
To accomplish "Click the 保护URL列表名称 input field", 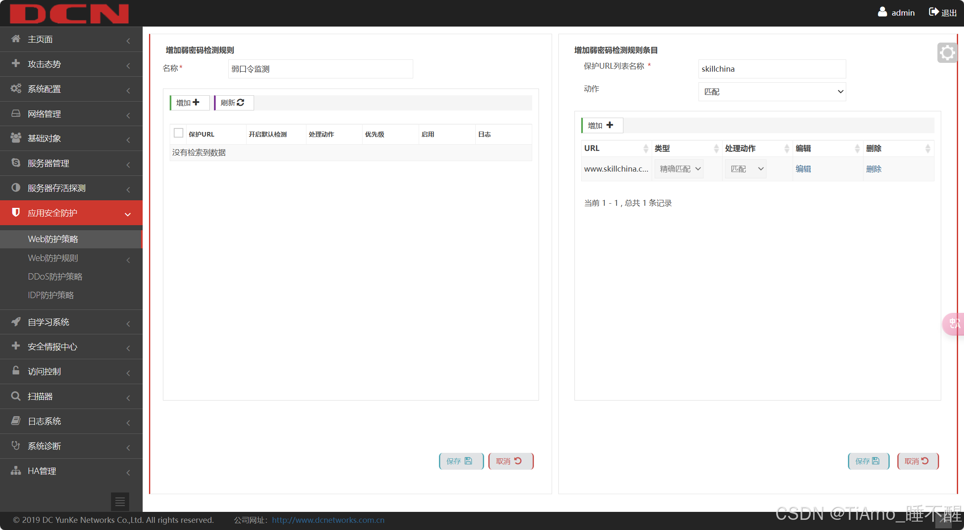I will [x=772, y=69].
